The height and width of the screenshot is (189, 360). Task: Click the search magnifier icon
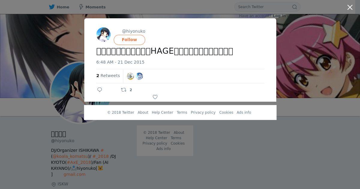click(295, 7)
